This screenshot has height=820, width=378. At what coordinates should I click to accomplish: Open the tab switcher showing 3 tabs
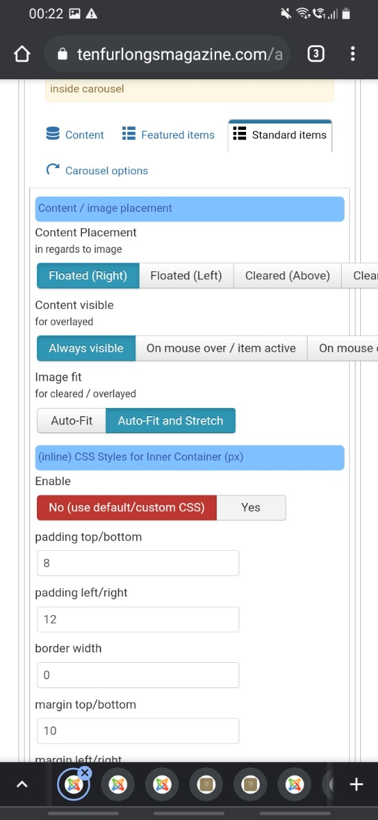point(316,54)
